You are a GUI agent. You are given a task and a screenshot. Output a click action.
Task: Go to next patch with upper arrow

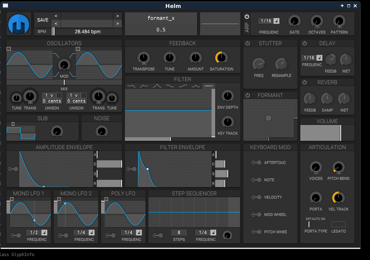[118, 16]
